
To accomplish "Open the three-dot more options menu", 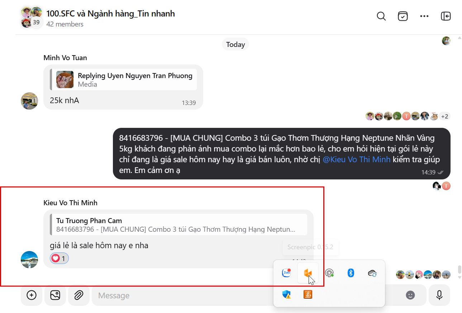I will pos(424,16).
